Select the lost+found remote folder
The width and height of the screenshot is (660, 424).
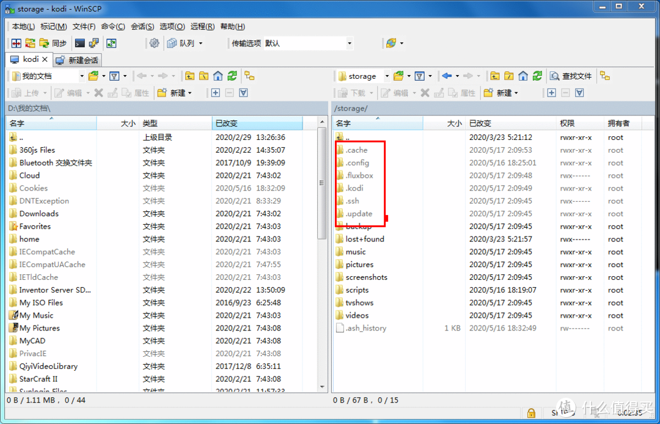[x=364, y=239]
